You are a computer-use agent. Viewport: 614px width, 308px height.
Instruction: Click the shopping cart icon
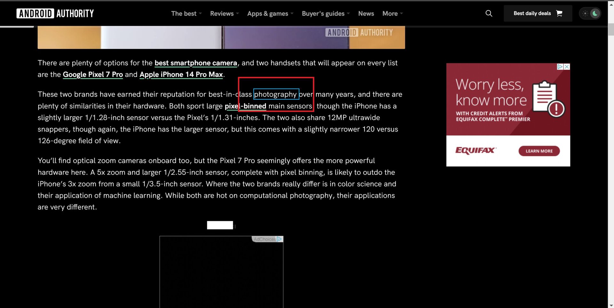559,13
